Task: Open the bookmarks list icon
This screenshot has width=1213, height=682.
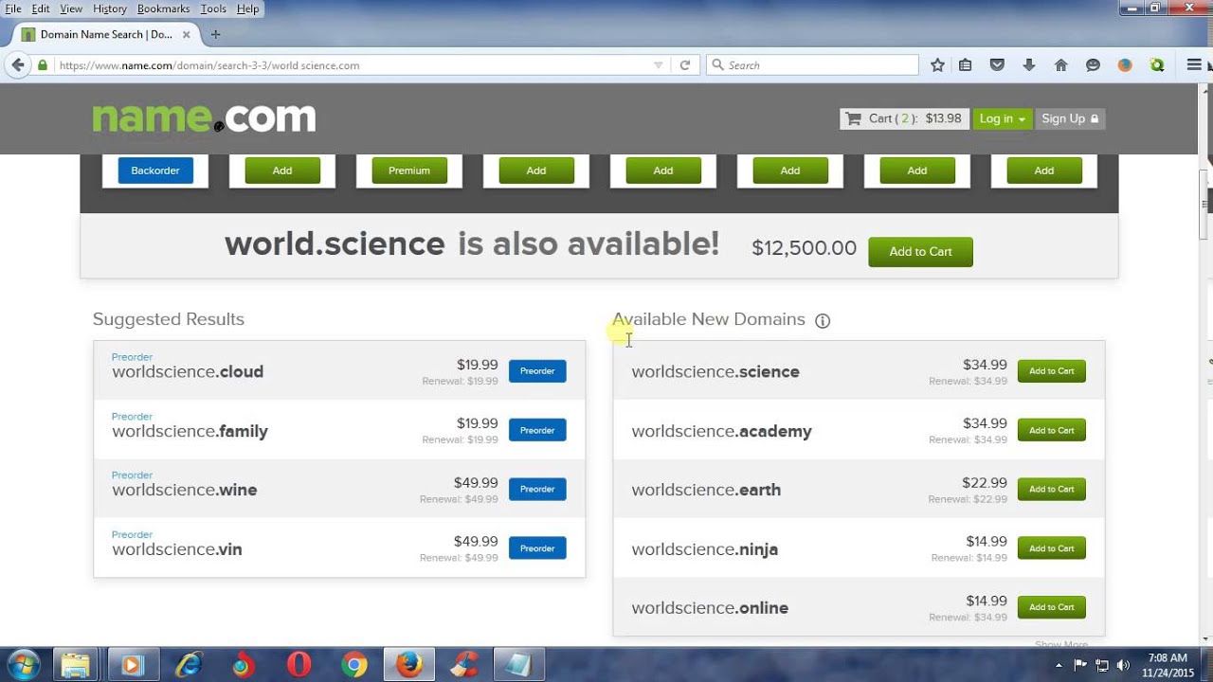Action: point(966,65)
